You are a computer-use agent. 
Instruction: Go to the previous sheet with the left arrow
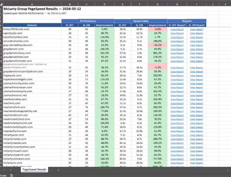pyautogui.click(x=4, y=170)
